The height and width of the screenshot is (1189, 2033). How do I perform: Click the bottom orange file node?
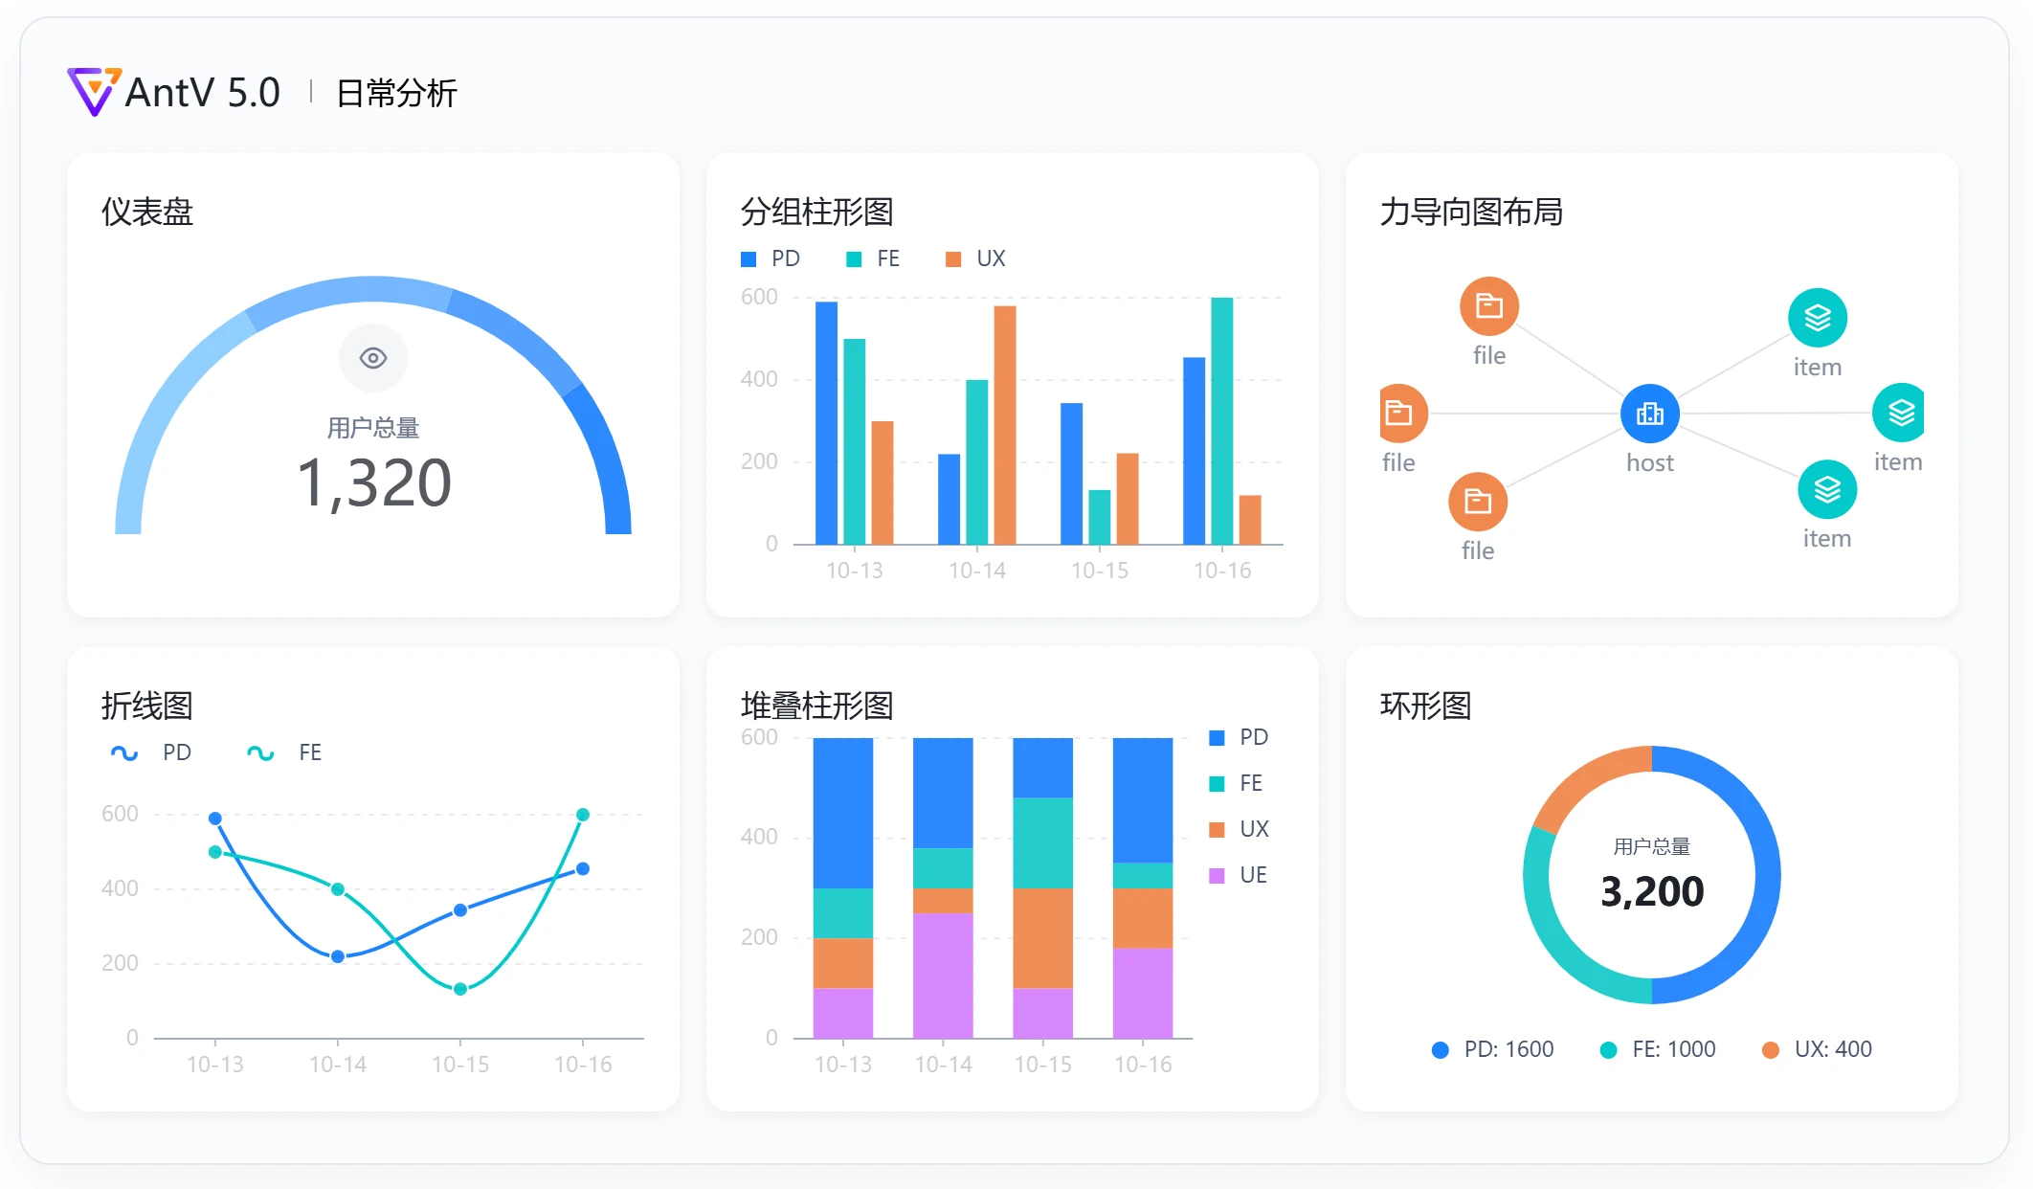coord(1477,502)
